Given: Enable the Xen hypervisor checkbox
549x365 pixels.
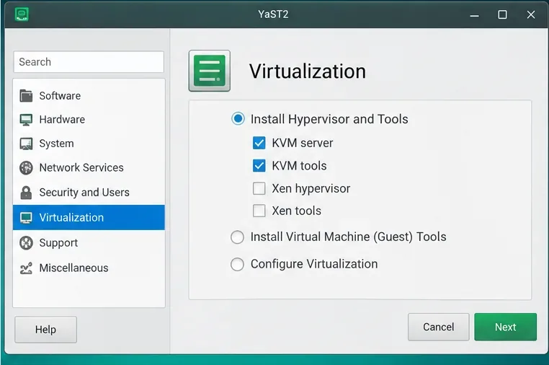Looking at the screenshot, I should [259, 188].
